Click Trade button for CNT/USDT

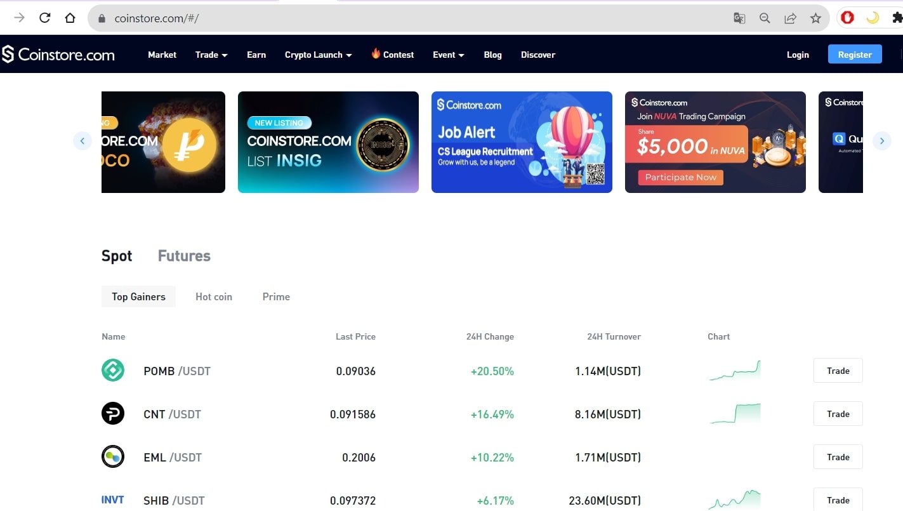838,414
